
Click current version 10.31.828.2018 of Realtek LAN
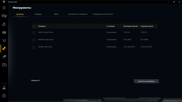point(146,47)
